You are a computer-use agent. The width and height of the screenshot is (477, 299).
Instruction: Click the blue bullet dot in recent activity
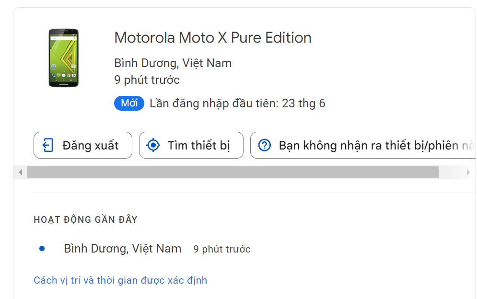point(42,249)
